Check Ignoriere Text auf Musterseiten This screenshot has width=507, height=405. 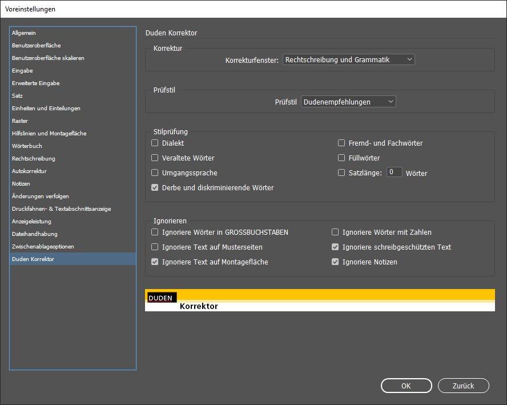155,247
